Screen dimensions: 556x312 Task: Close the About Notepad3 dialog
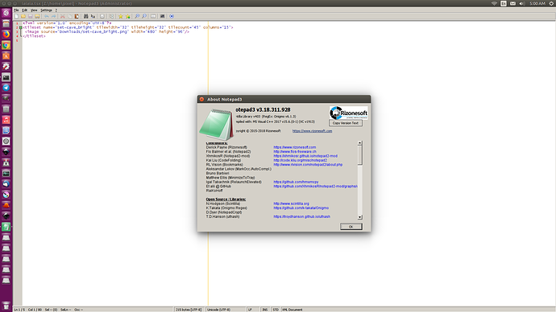coord(201,100)
